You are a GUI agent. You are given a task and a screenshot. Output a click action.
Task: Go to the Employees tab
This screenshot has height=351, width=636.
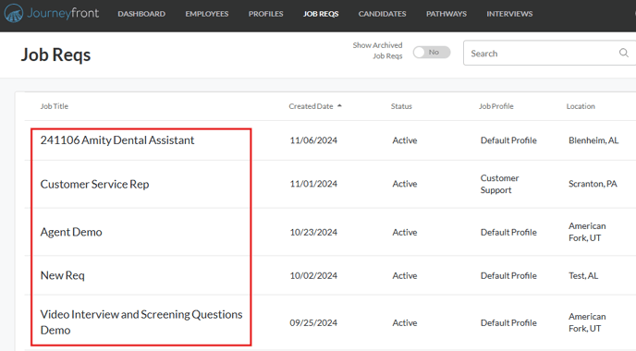click(207, 14)
